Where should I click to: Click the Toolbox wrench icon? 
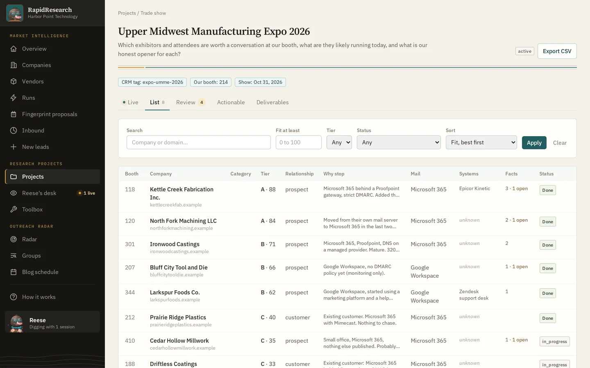pos(14,209)
